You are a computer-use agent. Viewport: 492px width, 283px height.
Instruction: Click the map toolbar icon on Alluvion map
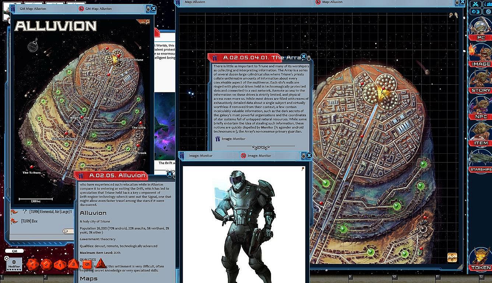click(148, 22)
